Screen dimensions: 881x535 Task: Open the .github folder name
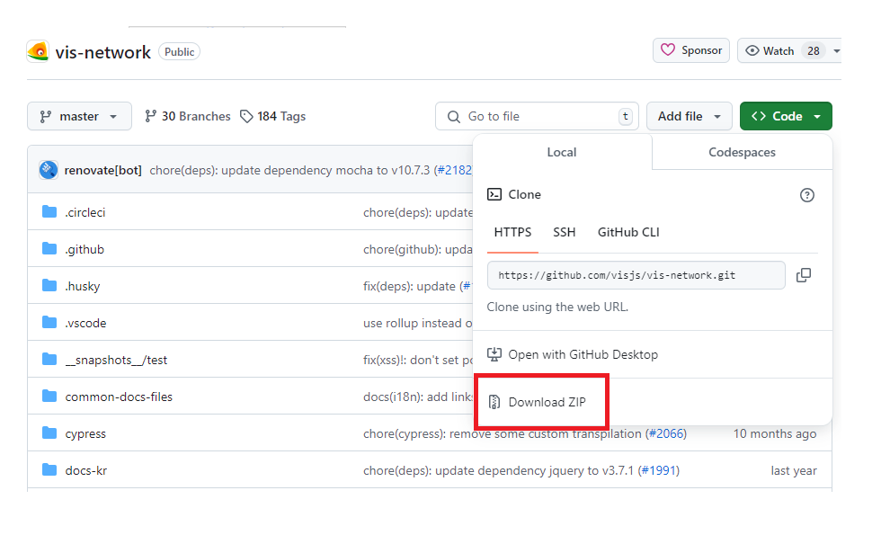click(85, 250)
